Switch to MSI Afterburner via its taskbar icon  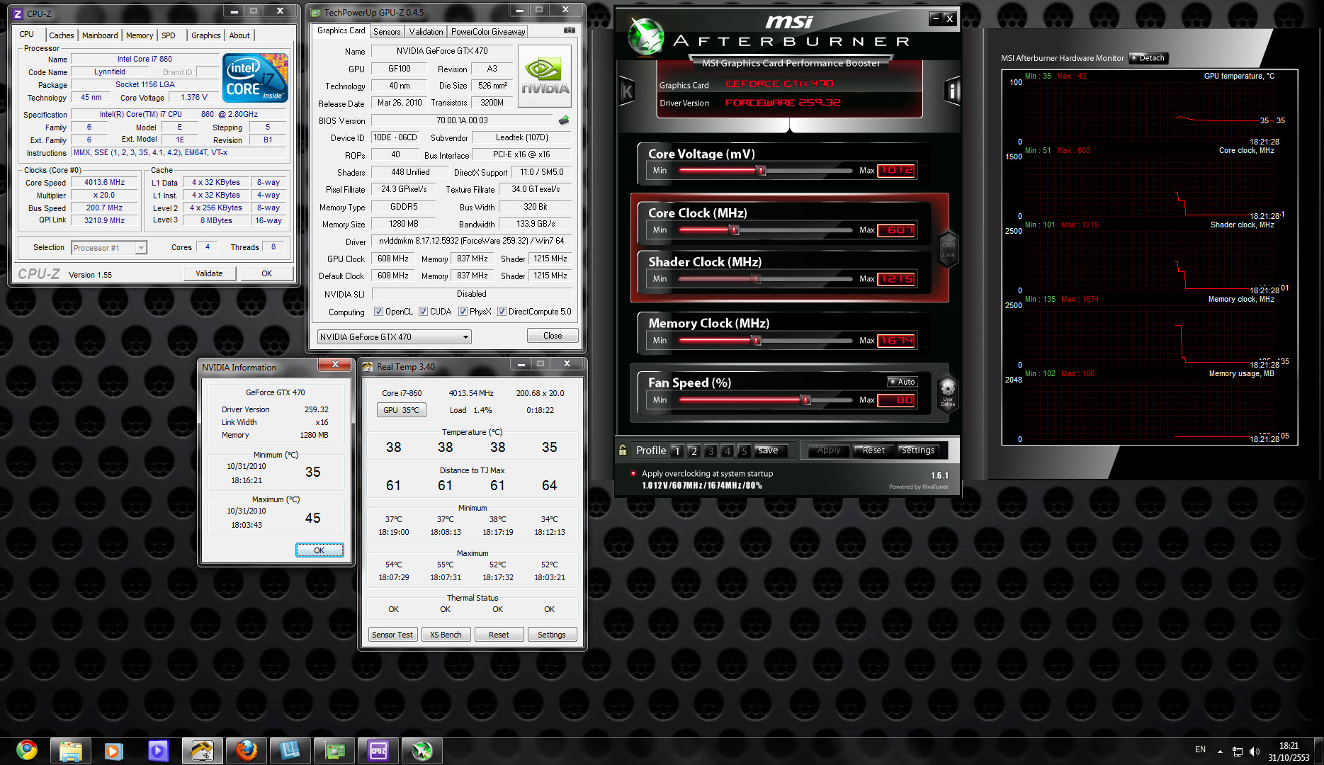pyautogui.click(x=421, y=750)
